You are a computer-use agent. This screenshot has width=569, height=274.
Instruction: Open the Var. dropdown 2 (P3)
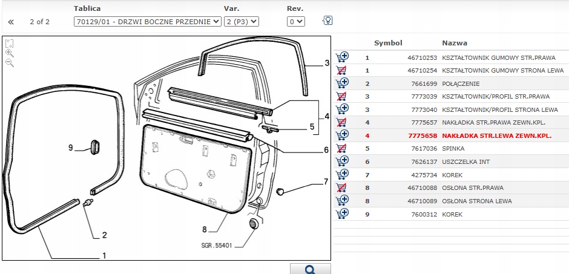coord(242,22)
